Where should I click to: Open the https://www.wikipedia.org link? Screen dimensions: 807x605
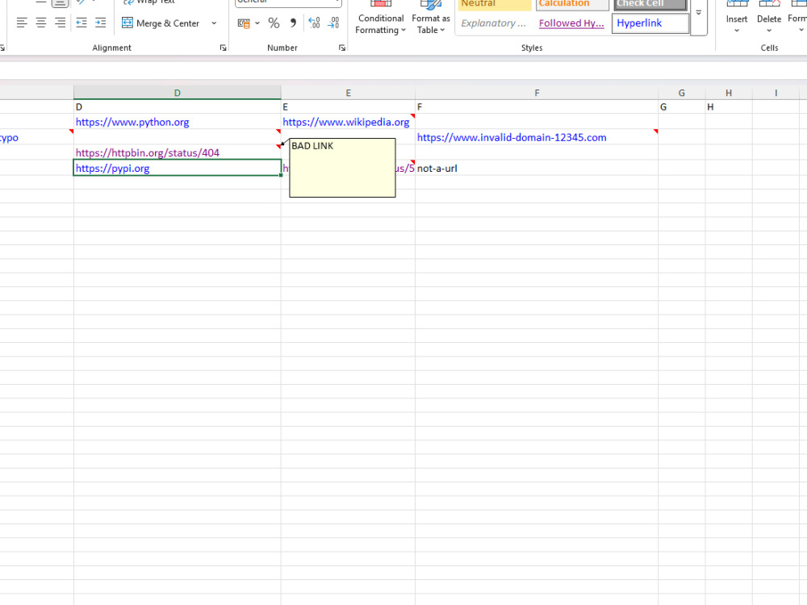tap(346, 123)
